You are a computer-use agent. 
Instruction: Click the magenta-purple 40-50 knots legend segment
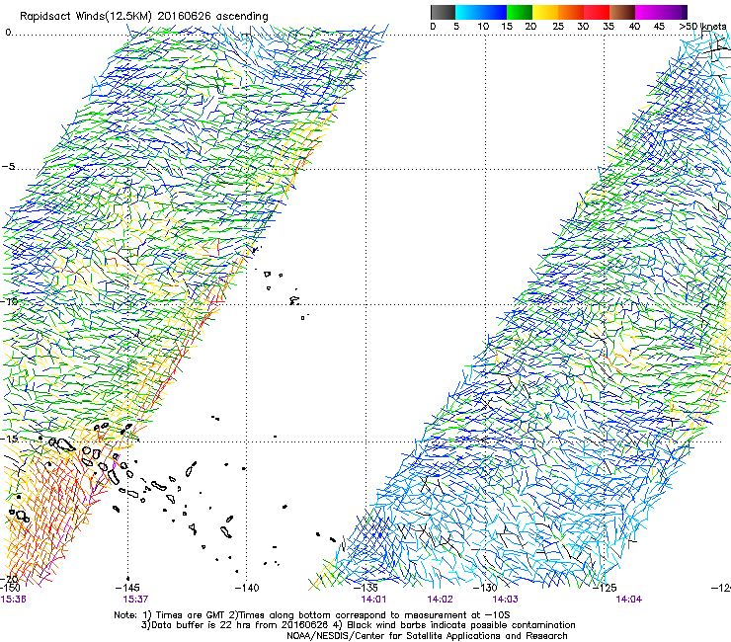(x=662, y=12)
